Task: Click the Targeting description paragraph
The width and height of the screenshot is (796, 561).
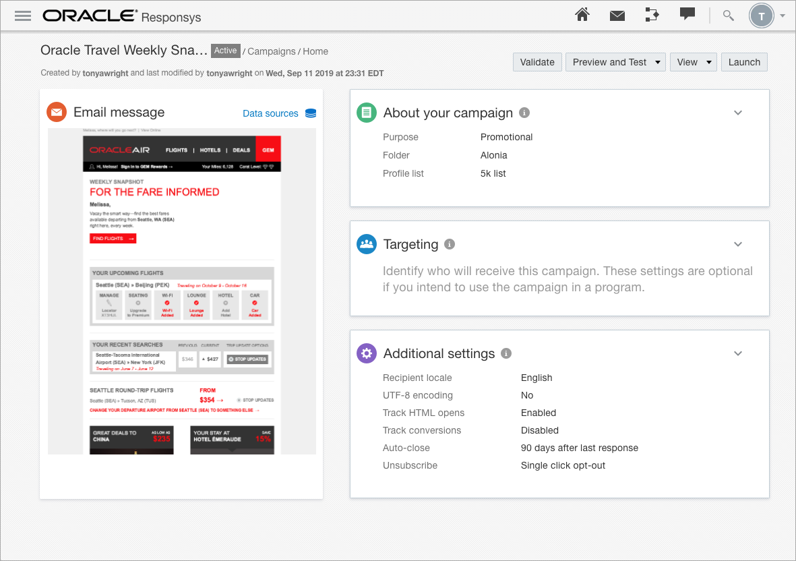Action: (568, 278)
